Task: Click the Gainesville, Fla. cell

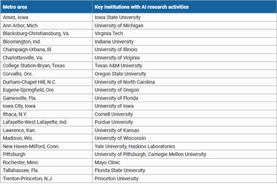Action: pos(46,98)
